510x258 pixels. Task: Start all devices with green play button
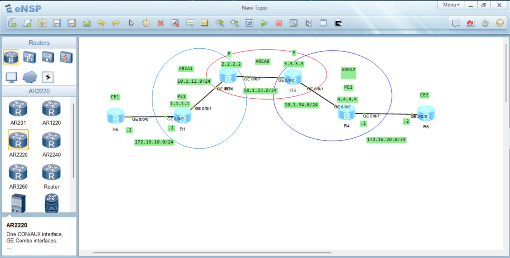pos(264,23)
